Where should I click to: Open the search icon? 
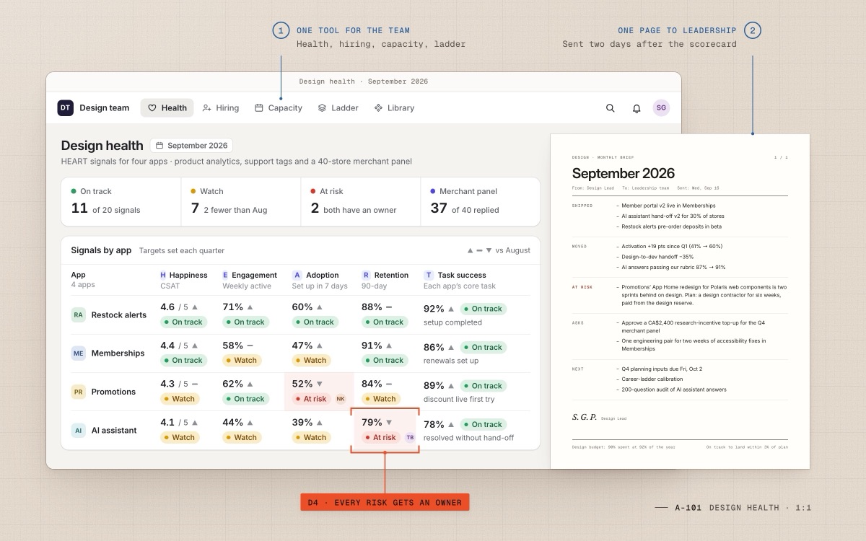[x=611, y=108]
